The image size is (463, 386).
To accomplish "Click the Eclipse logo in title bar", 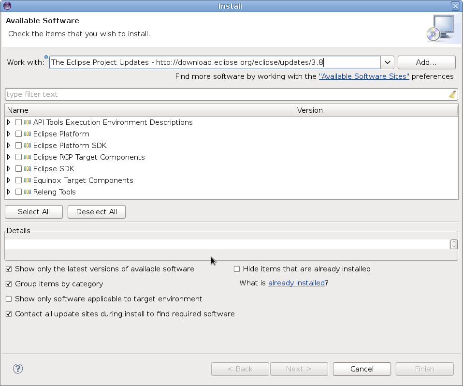I will (7, 6).
